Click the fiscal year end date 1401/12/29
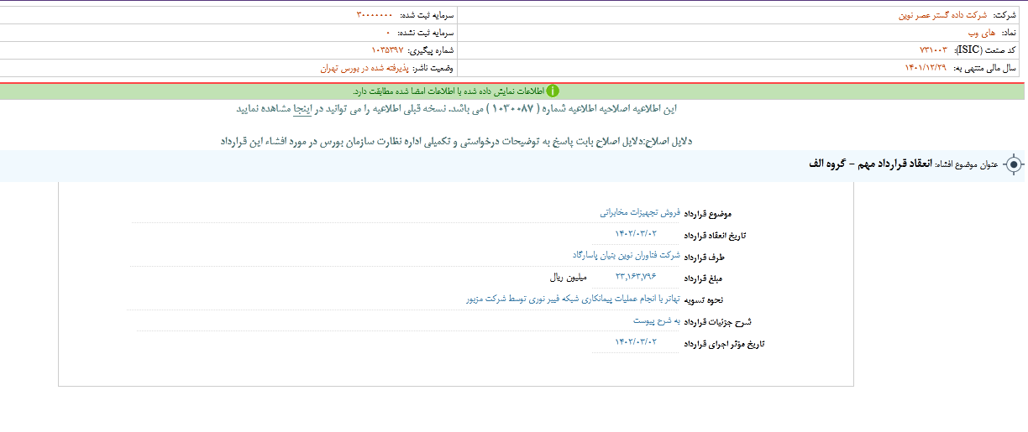This screenshot has height=432, width=1028. coord(925,68)
